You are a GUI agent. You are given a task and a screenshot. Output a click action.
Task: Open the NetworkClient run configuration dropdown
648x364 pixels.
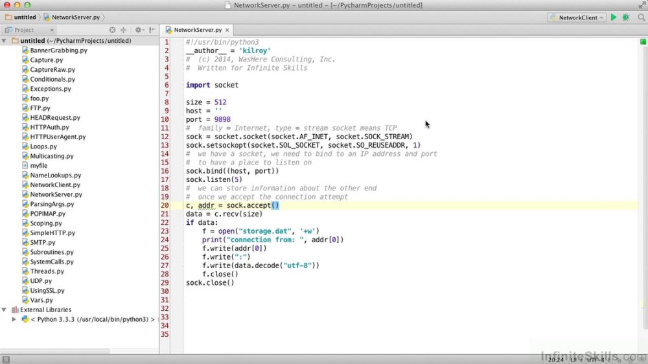(577, 17)
